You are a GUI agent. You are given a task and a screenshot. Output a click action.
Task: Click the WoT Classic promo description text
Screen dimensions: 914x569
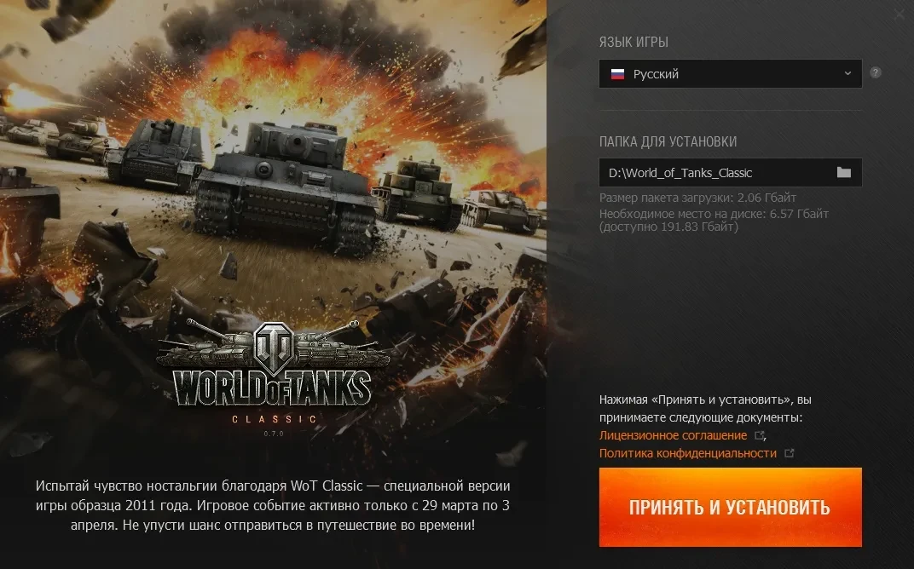coord(273,505)
